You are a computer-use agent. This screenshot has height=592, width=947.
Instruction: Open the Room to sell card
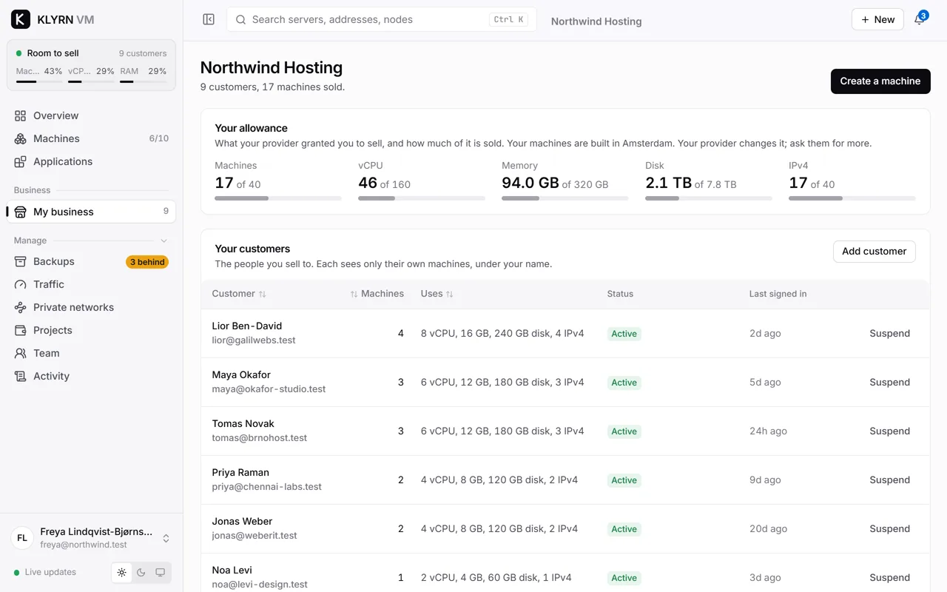[x=92, y=65]
